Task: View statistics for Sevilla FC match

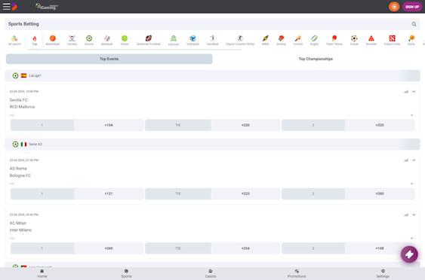Action: [406, 92]
